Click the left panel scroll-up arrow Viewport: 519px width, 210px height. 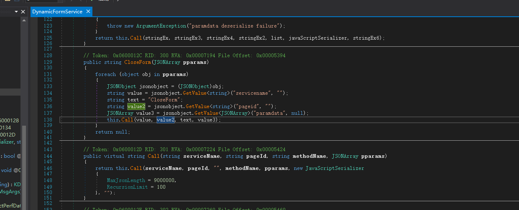point(23,21)
